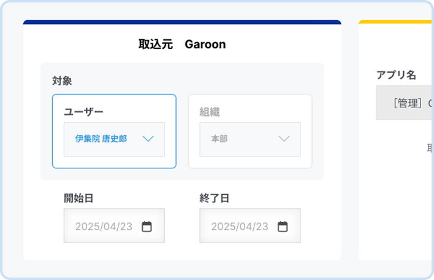
Task: Click the chevron beside 本部
Action: (x=284, y=139)
